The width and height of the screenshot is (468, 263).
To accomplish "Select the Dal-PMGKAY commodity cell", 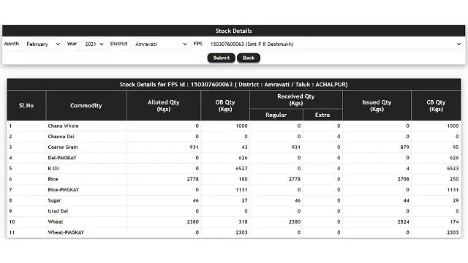I will (86, 158).
